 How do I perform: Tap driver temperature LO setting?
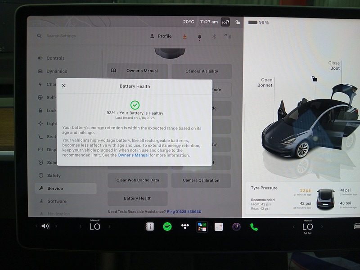point(95,227)
